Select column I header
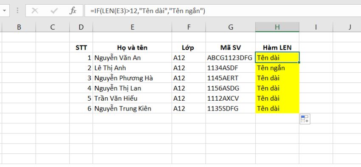Screen dimensions: 361x167 tap(316, 27)
